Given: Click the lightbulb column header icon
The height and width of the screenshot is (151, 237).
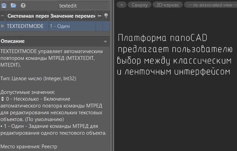Looking at the screenshot, I should [106, 16].
